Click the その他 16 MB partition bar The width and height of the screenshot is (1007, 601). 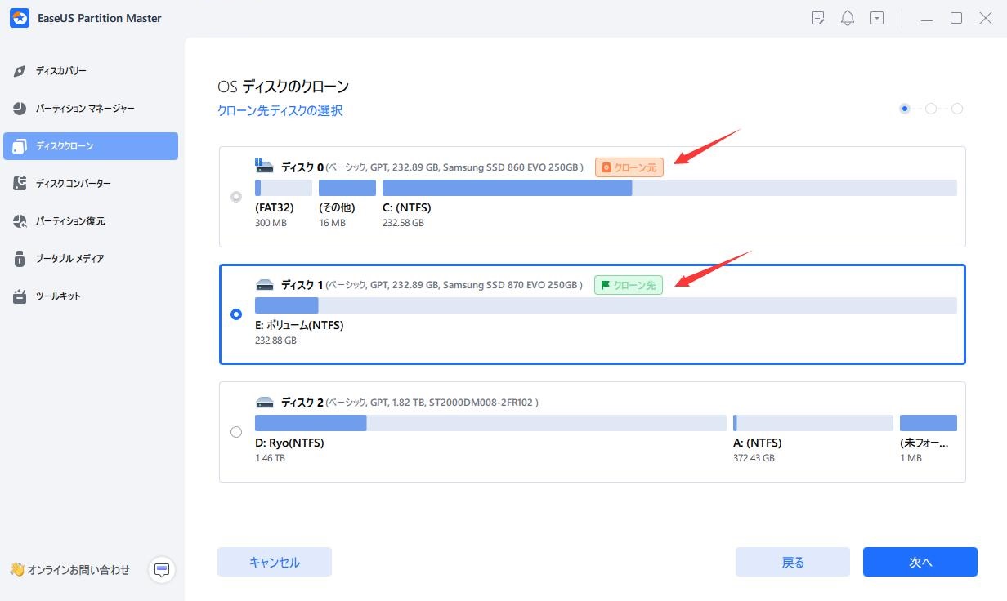[x=347, y=188]
